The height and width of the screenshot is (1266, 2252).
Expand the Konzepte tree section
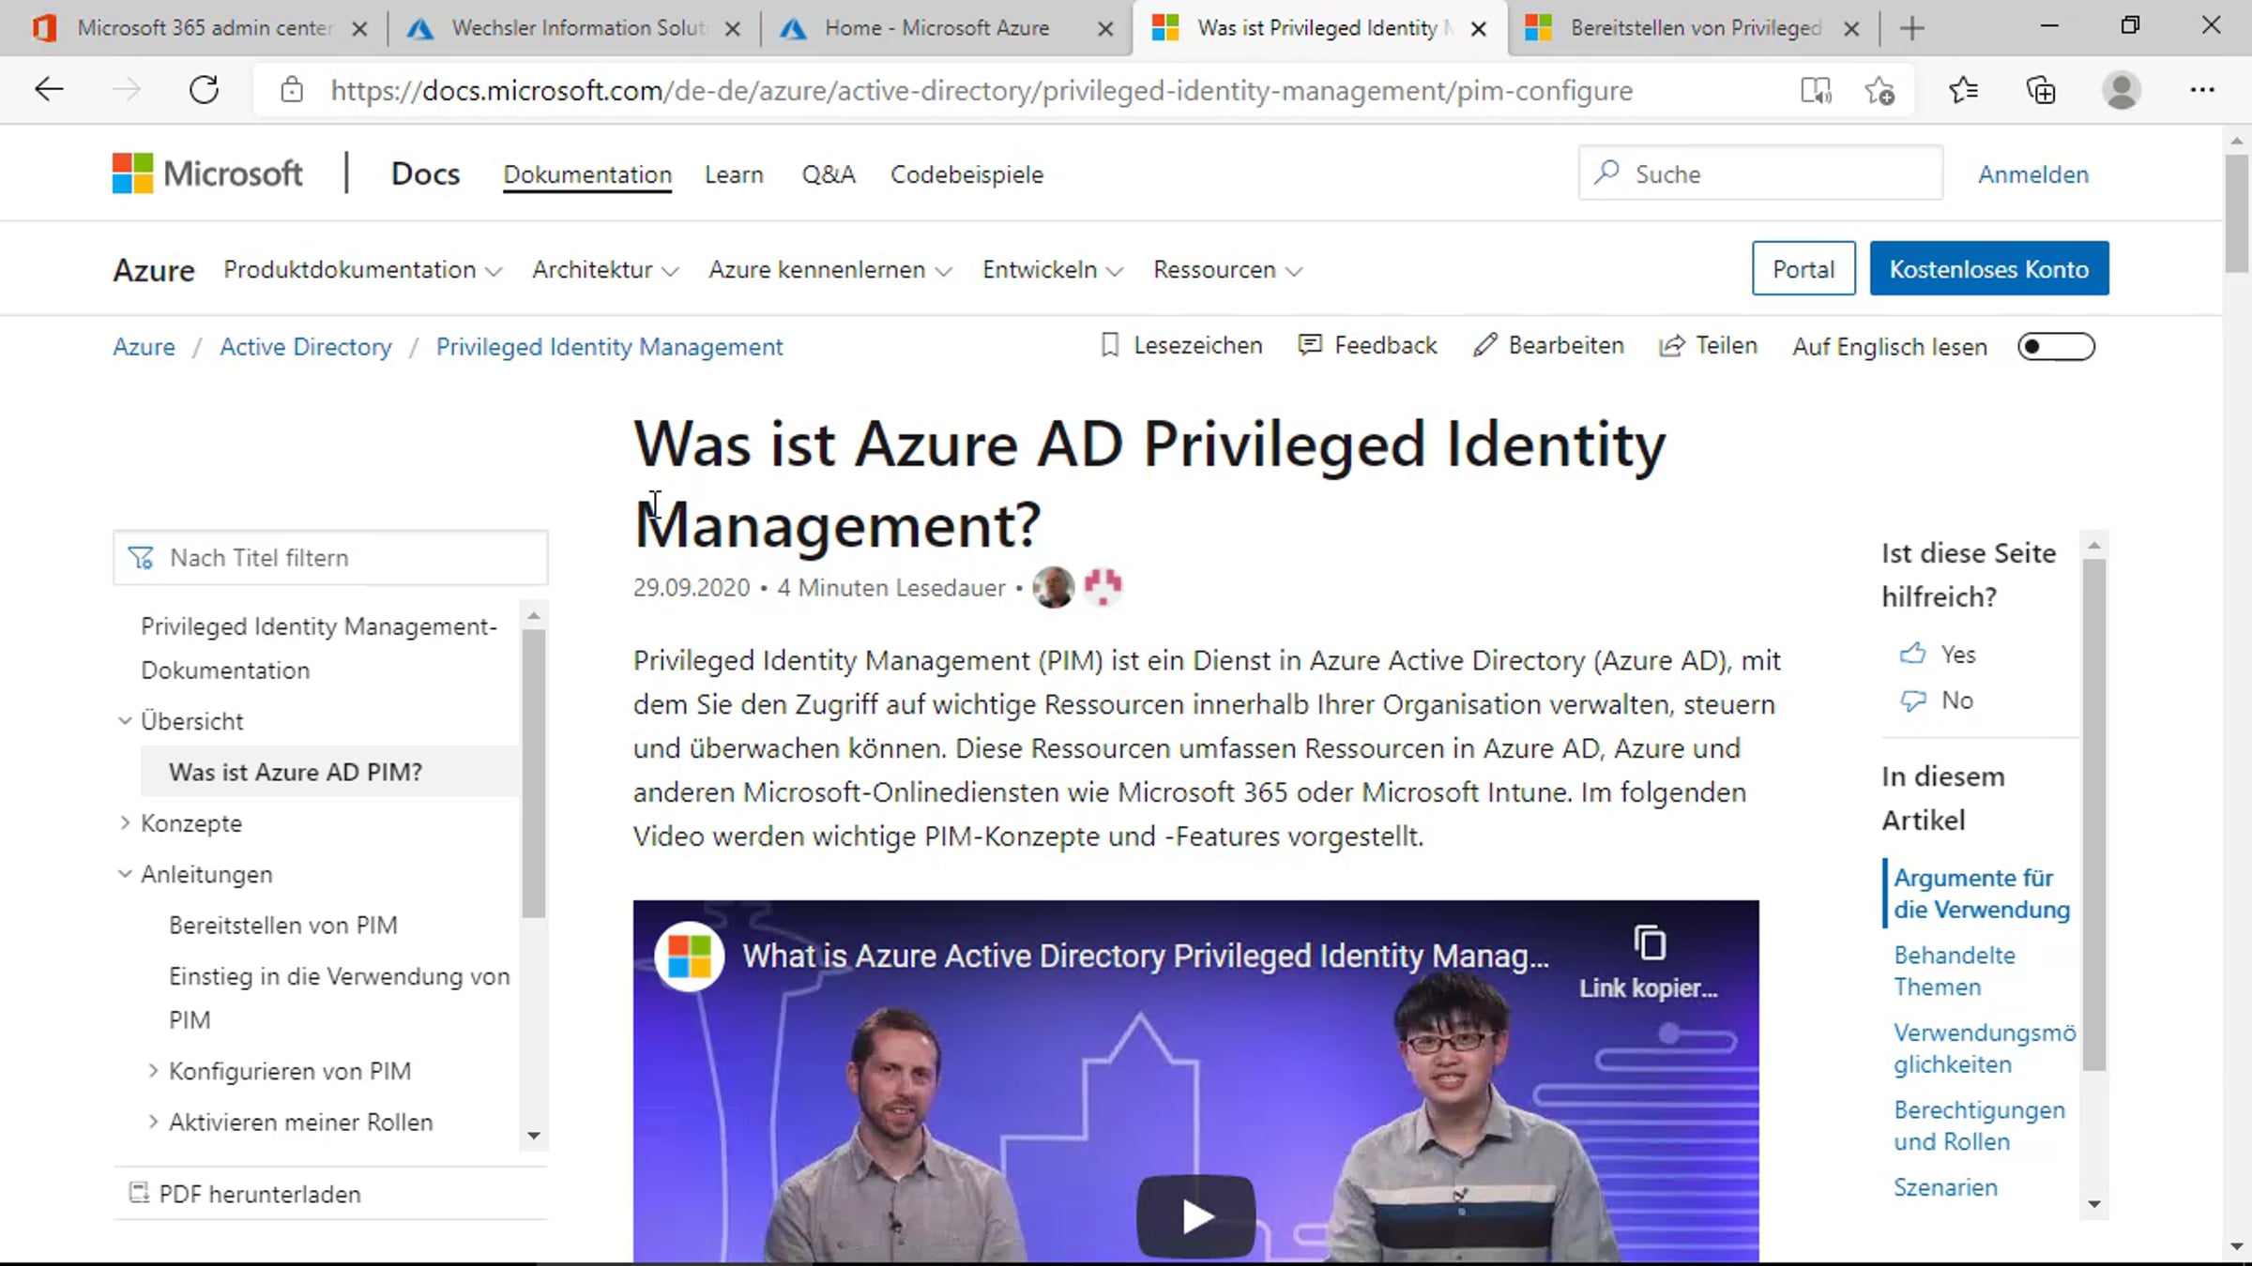pyautogui.click(x=125, y=822)
